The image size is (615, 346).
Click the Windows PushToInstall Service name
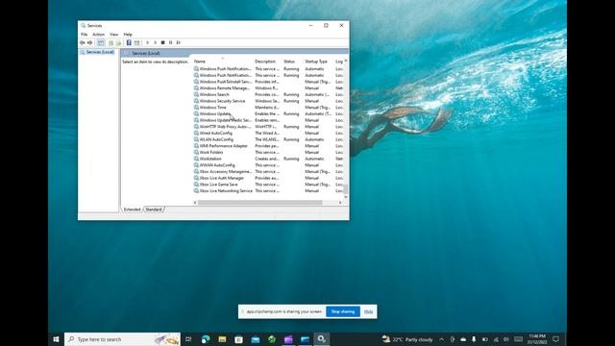[x=226, y=82]
